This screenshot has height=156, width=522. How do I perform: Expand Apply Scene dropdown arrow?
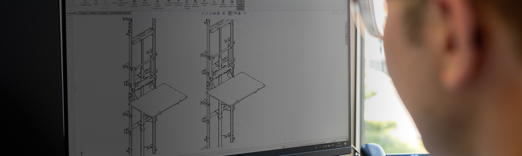coord(242,13)
